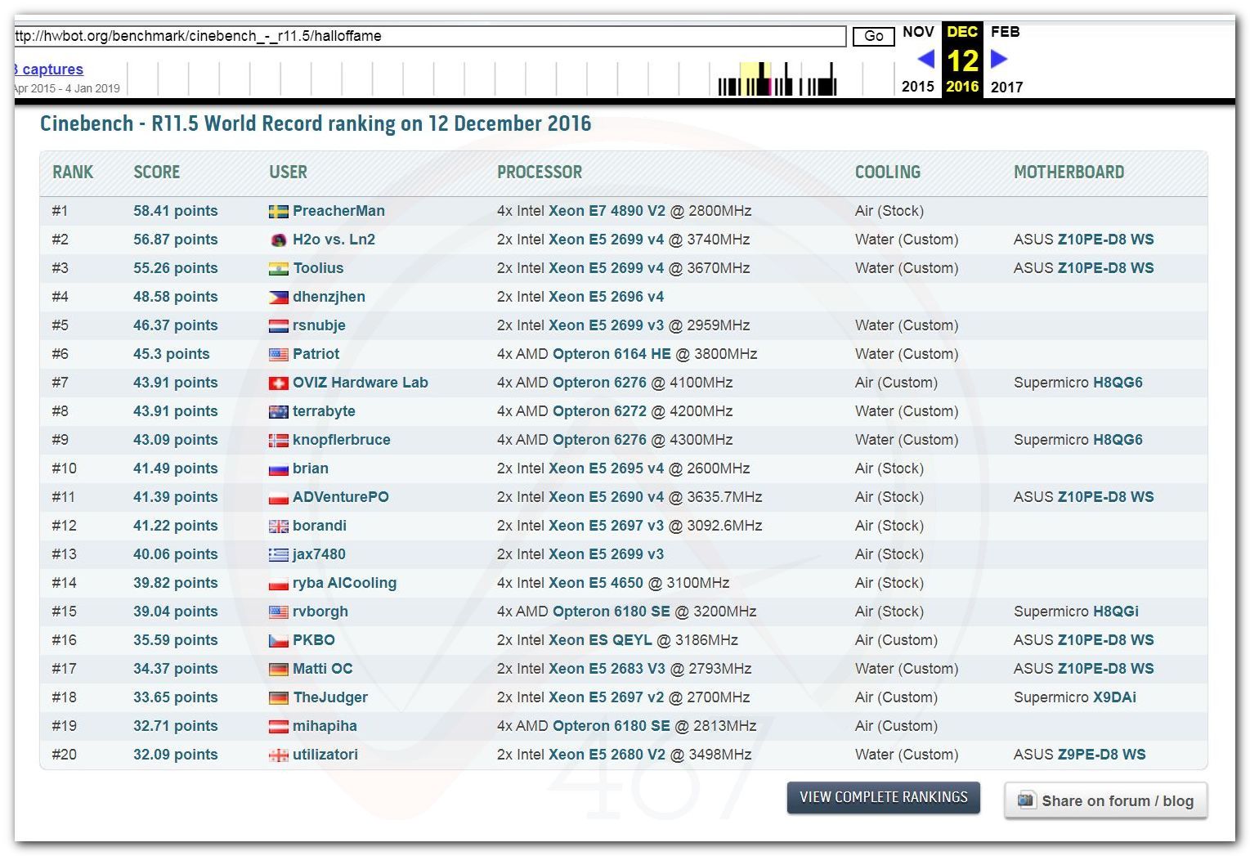Click the Swiss flag beside OVIZ Hardware Lab

[x=278, y=383]
